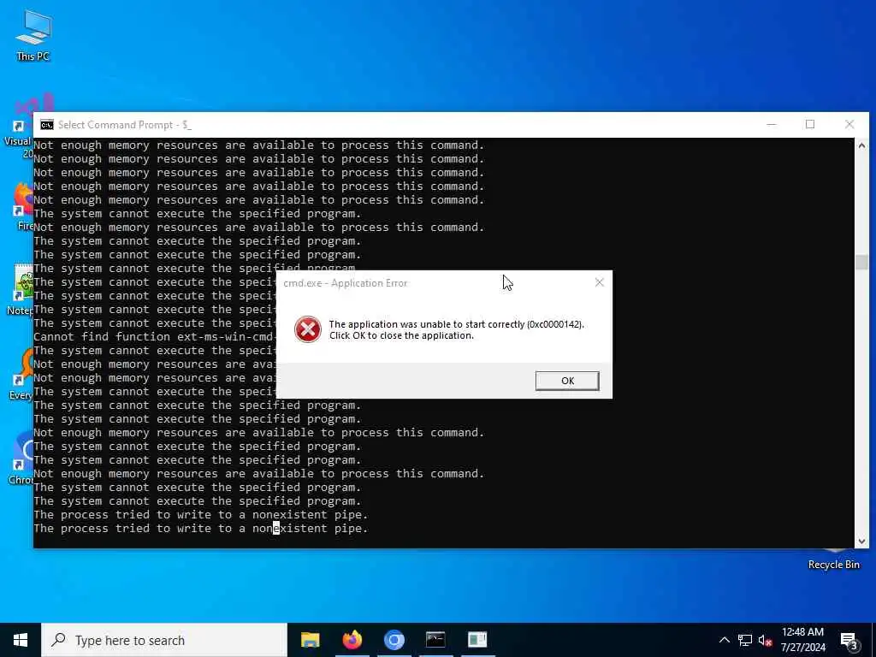Viewport: 876px width, 657px height.
Task: Open the Command Prompt window system menu icon
Action: [47, 125]
